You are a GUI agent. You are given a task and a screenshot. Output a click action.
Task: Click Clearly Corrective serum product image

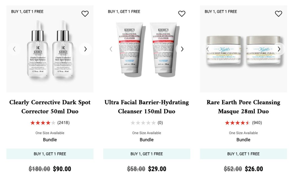click(50, 49)
